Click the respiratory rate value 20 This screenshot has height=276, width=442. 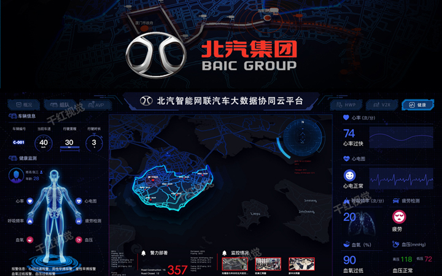point(349,217)
